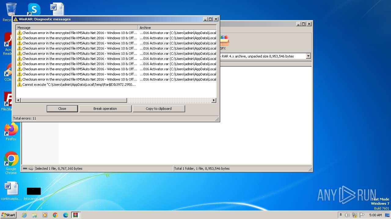391x219 pixels.
Task: Maximize the background WinRAR main window
Action: 304,24
